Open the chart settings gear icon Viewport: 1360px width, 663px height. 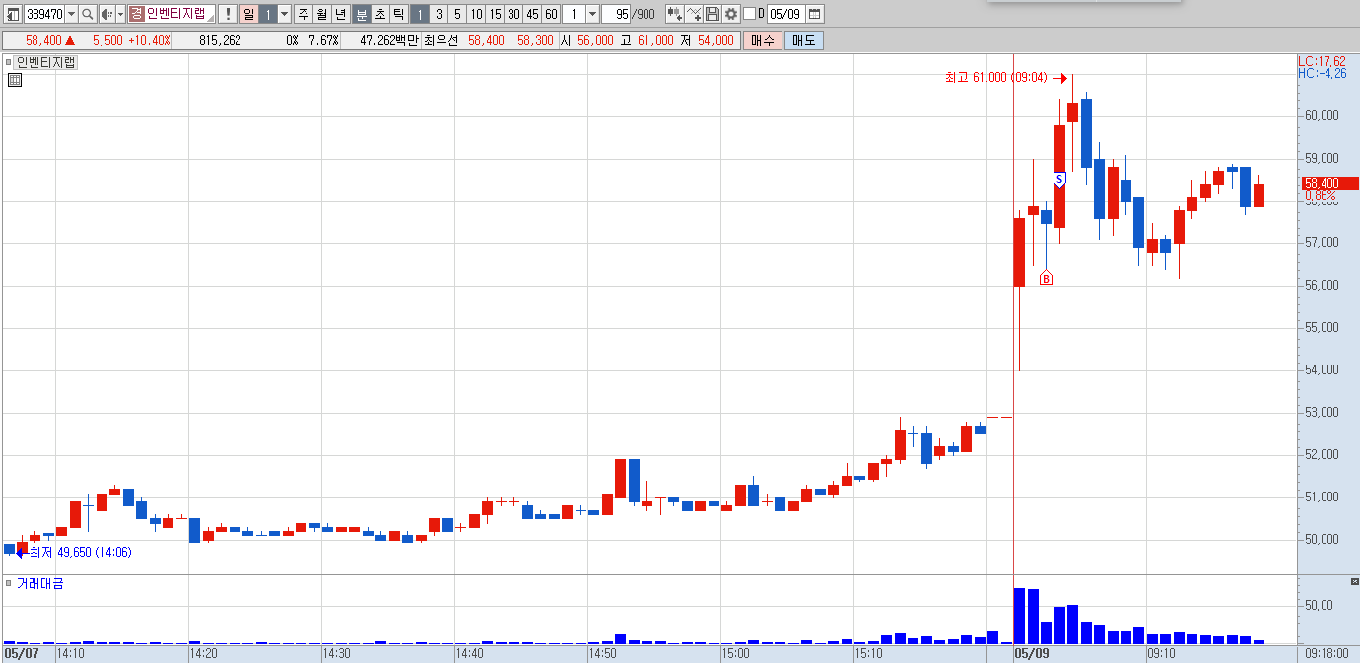pos(731,14)
